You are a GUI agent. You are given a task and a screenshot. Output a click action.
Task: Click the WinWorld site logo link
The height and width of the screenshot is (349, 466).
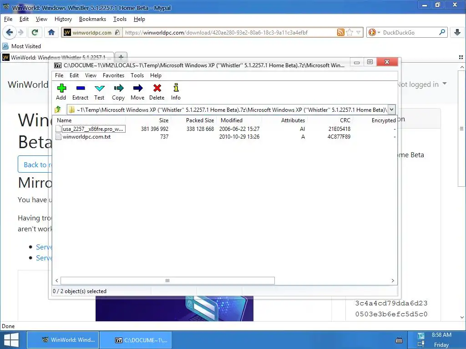28,85
